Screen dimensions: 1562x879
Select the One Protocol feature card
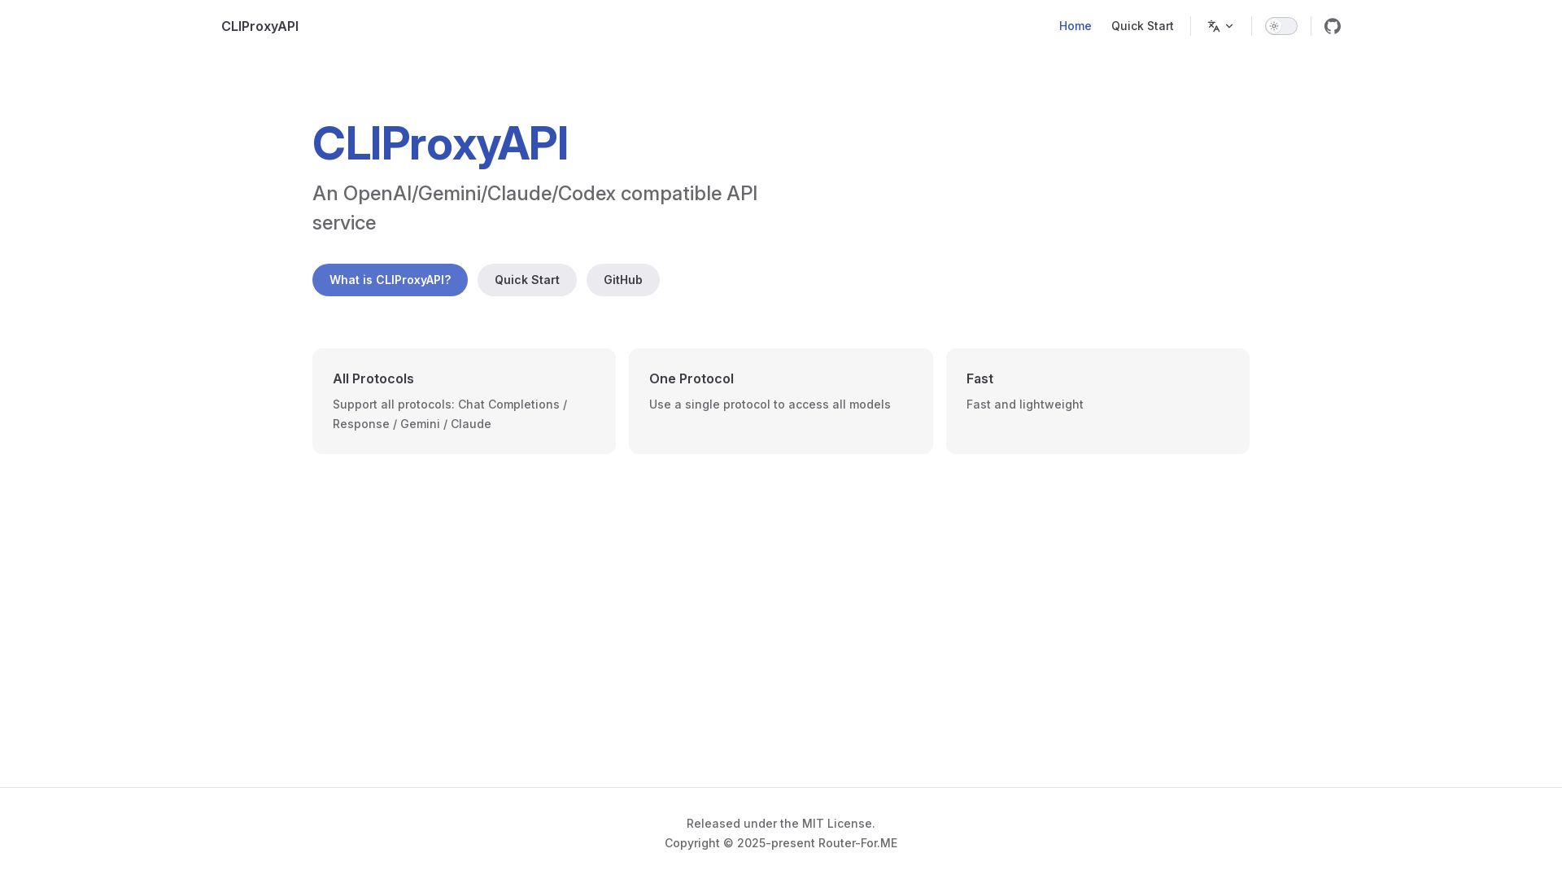click(781, 401)
